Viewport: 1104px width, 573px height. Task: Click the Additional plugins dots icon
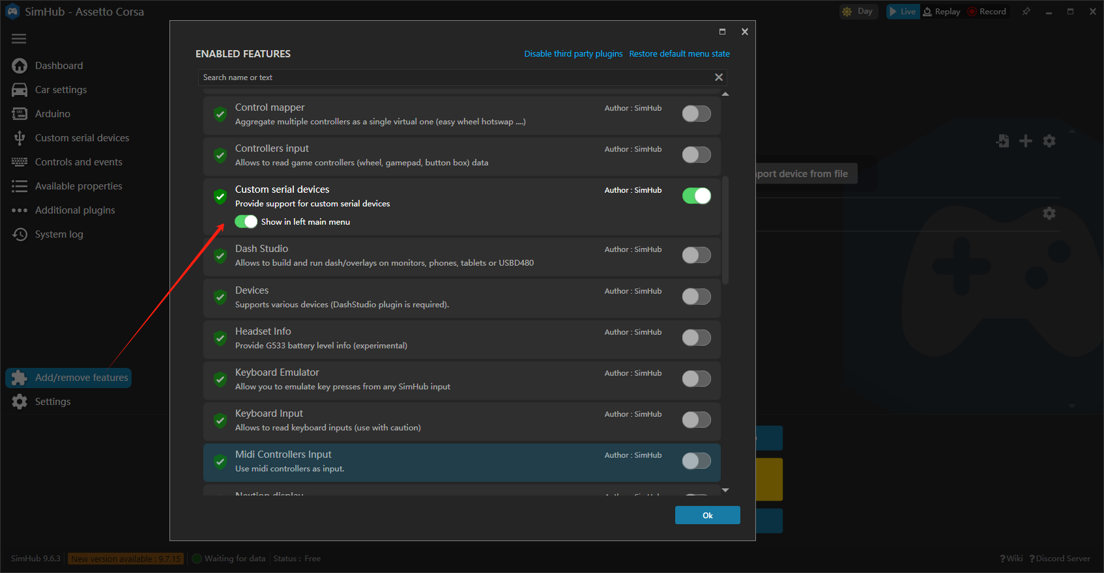pyautogui.click(x=20, y=210)
